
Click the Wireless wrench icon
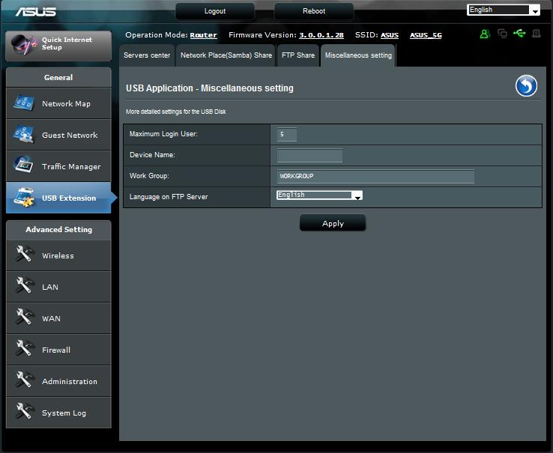(x=24, y=254)
